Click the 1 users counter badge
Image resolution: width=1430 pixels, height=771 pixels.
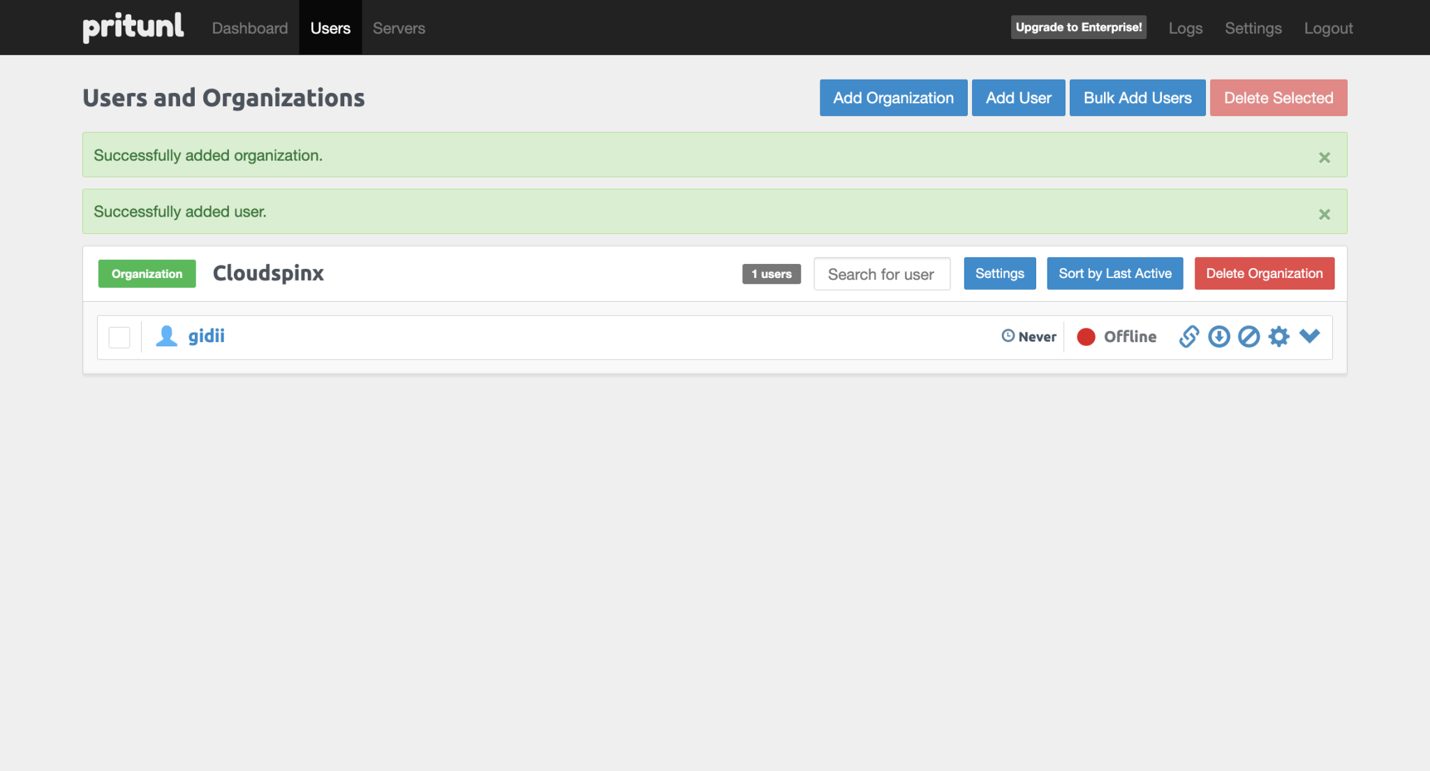pos(771,274)
